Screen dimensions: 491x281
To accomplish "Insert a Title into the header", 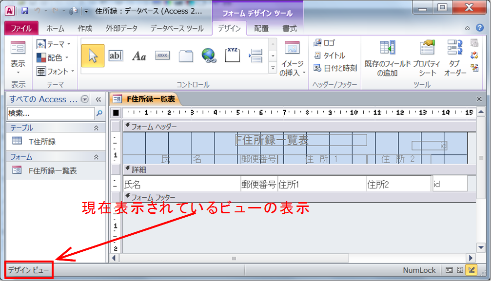I will coord(330,56).
